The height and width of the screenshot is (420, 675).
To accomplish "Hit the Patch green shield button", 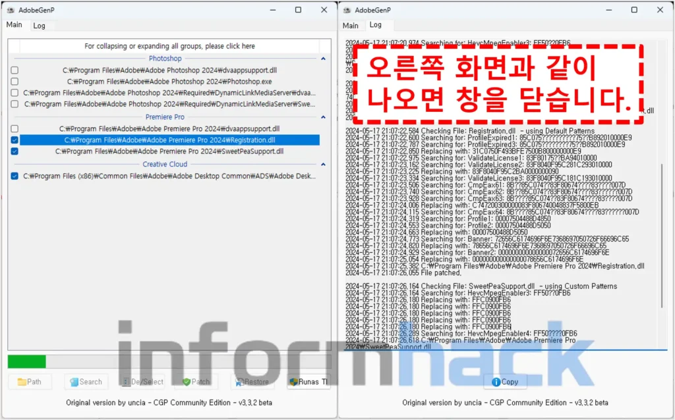I will coord(196,382).
